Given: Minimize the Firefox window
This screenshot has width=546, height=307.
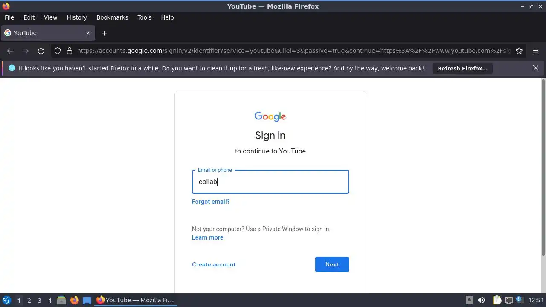Looking at the screenshot, I should [523, 6].
